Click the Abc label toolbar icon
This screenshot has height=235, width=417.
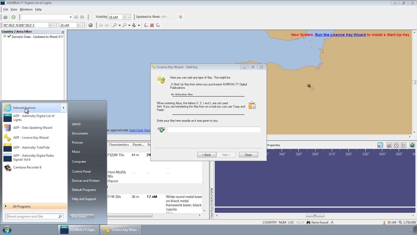pos(146,25)
